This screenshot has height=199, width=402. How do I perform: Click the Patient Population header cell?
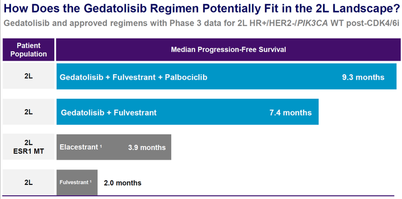pos(29,50)
